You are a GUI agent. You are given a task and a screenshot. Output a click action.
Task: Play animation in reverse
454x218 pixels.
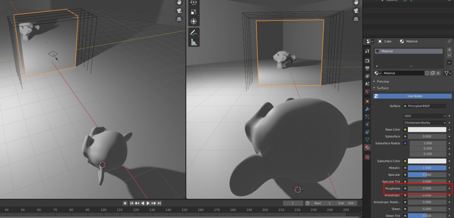click(143, 203)
